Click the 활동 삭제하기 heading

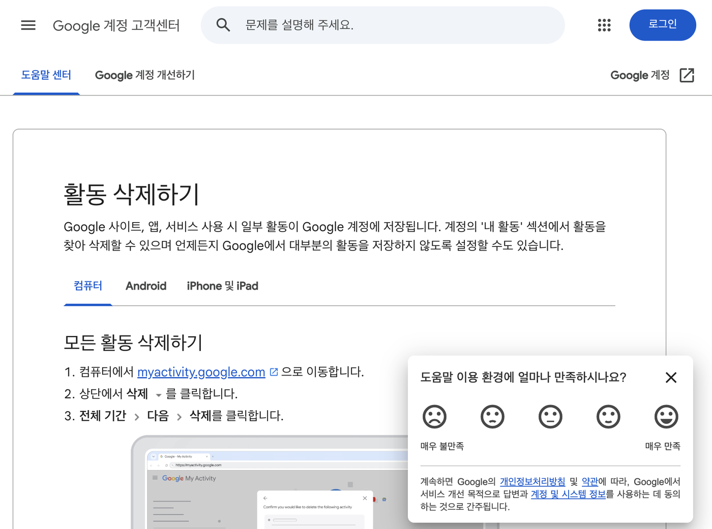[x=132, y=195]
